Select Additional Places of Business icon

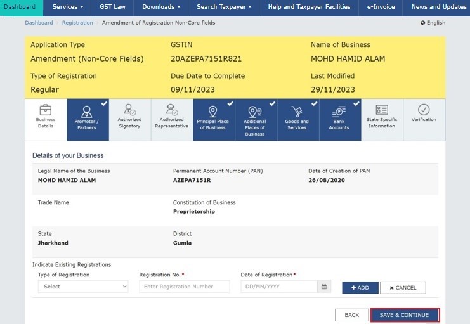click(255, 112)
